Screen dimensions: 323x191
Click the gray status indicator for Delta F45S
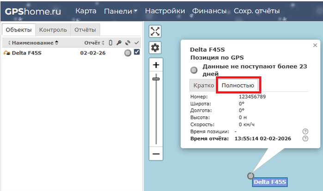coord(128,53)
